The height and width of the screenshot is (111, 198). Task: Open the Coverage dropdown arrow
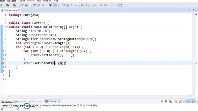[x=11, y=5]
